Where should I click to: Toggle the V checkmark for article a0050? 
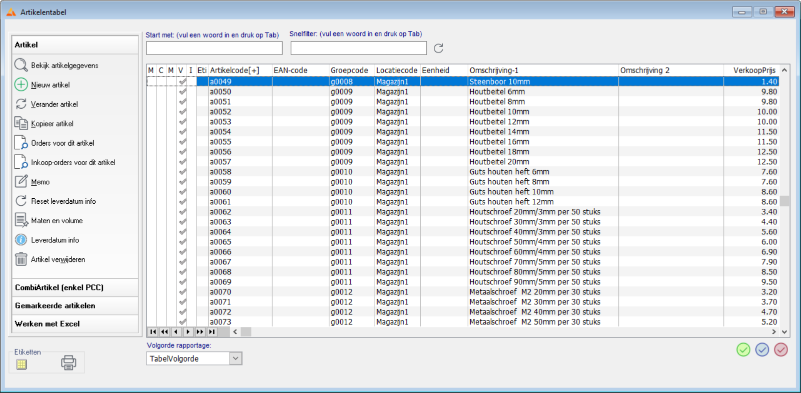[183, 92]
